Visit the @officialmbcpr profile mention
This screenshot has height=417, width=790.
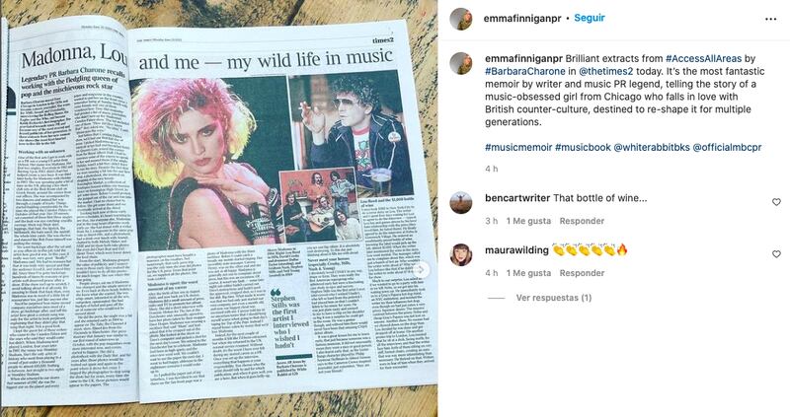[727, 148]
